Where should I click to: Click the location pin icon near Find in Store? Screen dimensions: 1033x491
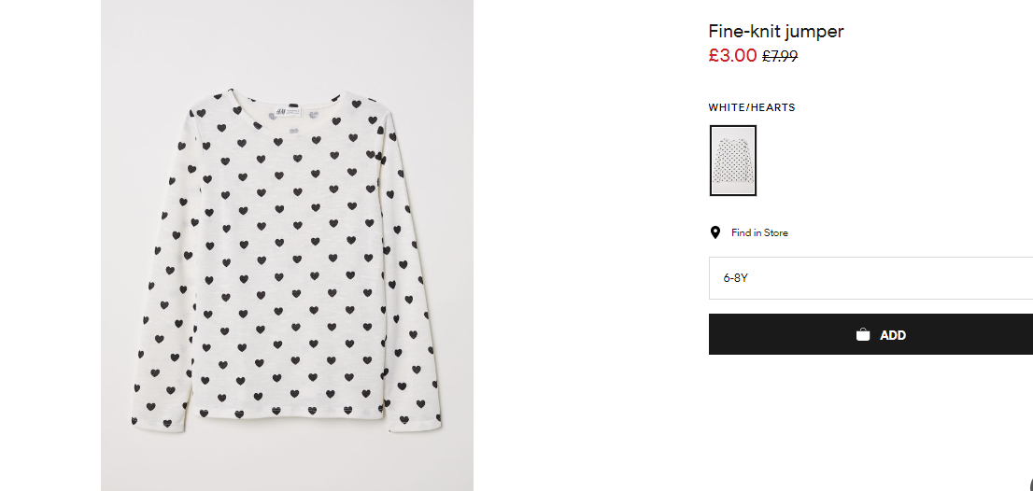[x=715, y=232]
